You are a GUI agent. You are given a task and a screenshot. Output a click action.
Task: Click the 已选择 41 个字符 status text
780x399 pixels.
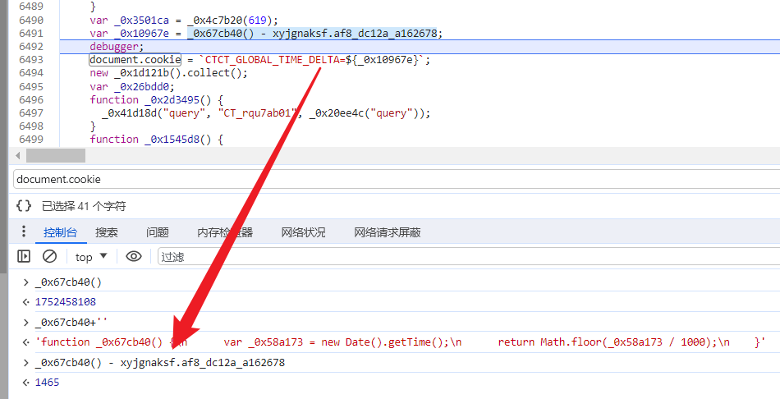pyautogui.click(x=84, y=206)
